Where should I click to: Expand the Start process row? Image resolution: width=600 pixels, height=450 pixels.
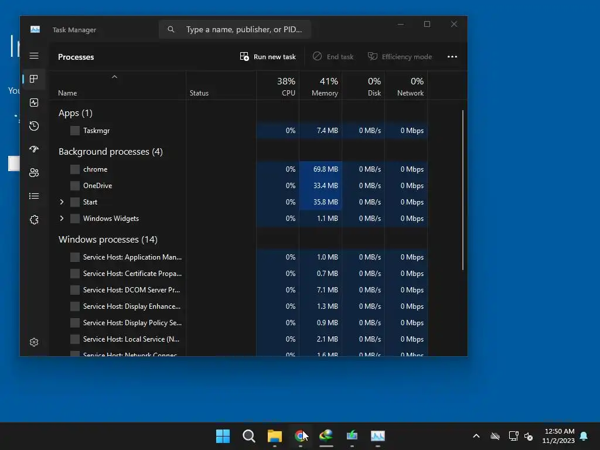[62, 202]
